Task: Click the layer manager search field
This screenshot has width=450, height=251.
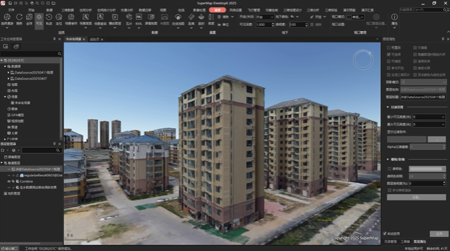Action: coord(42,150)
